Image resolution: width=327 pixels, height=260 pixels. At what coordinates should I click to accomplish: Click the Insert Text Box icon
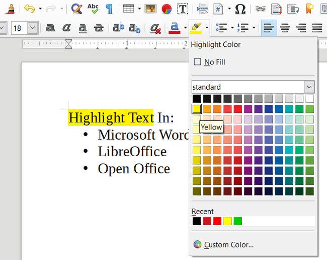(183, 9)
